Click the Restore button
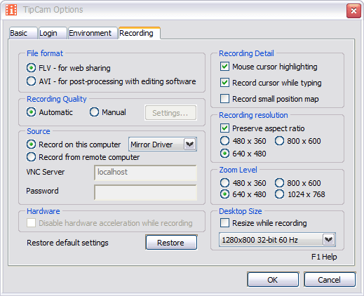Image resolution: width=364 pixels, height=296 pixels. 171,243
